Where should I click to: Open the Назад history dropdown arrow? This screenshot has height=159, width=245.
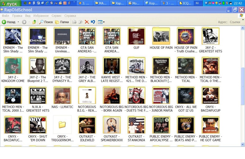click(18, 22)
